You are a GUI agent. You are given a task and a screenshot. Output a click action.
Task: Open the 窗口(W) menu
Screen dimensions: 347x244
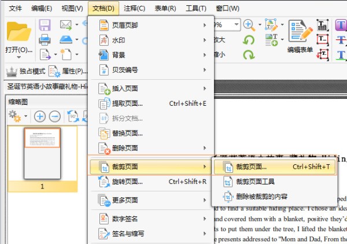227,9
